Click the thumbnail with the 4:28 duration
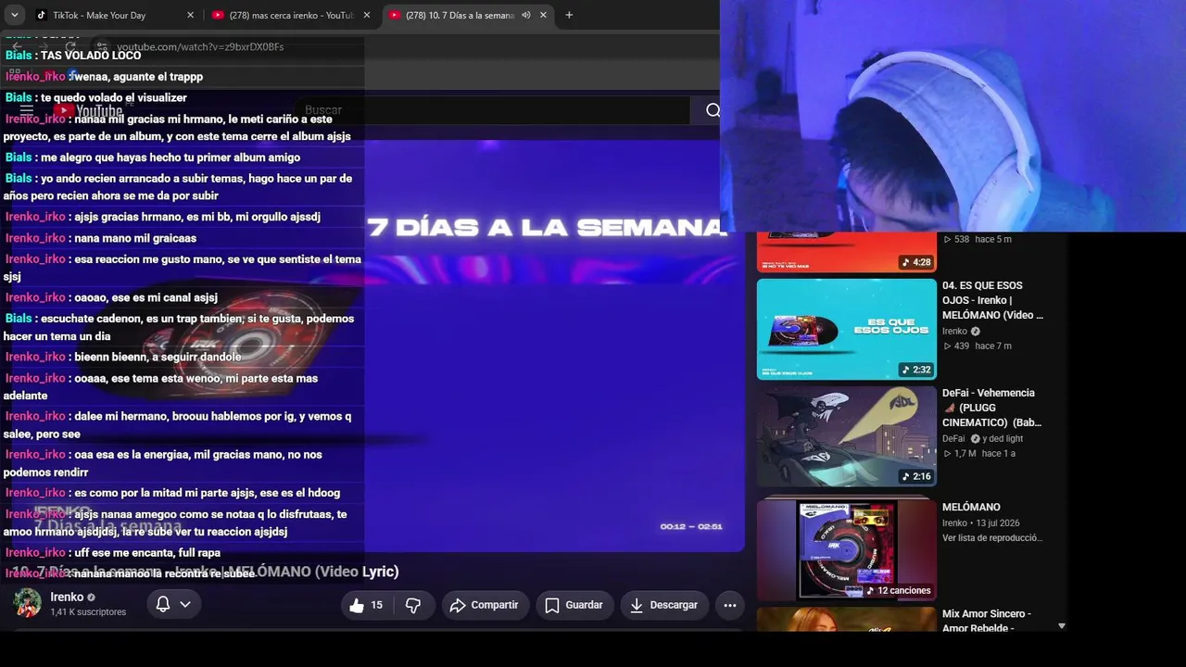Image resolution: width=1186 pixels, height=667 pixels. pyautogui.click(x=846, y=252)
